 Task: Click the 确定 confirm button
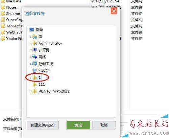(78, 125)
